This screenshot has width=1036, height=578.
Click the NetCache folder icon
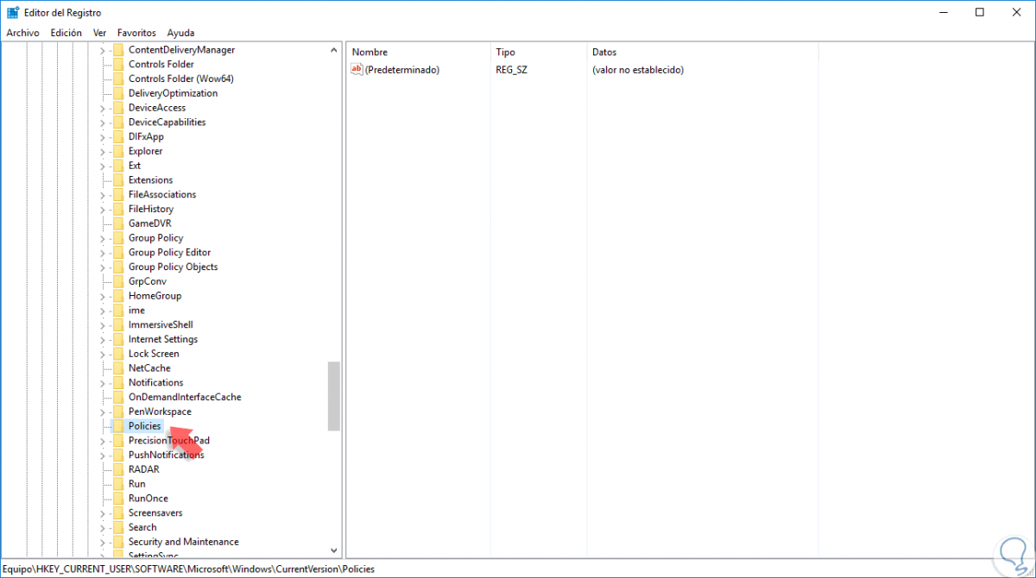tap(118, 368)
